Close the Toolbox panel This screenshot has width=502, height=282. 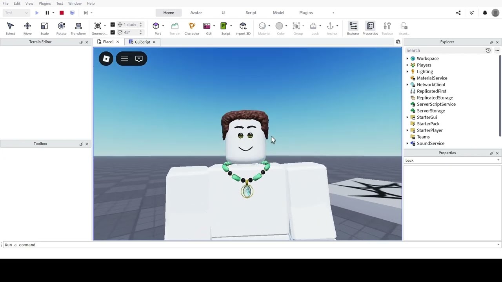click(x=87, y=144)
